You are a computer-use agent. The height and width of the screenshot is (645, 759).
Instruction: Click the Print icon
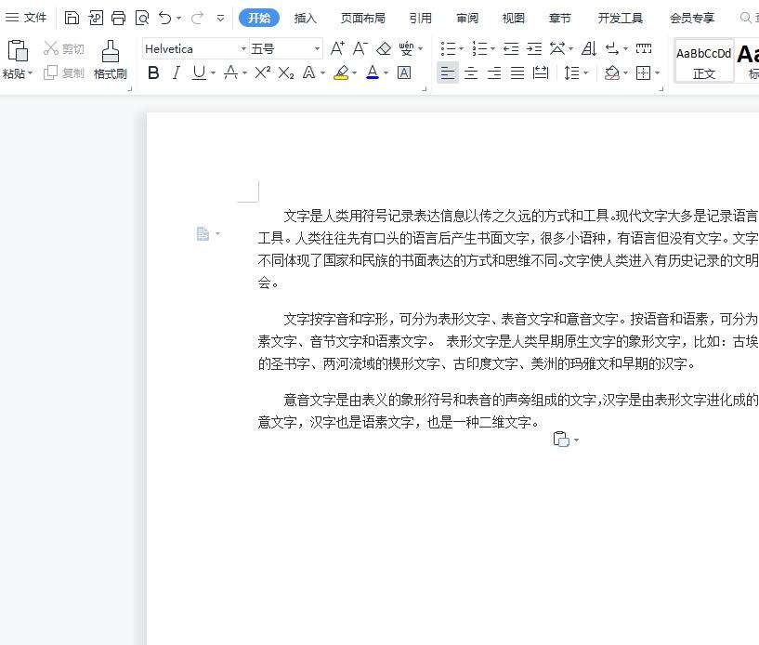(x=119, y=18)
